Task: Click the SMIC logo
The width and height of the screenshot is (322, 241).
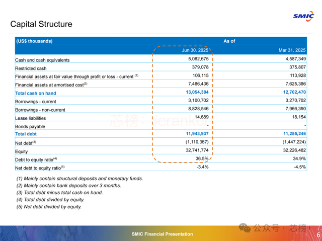Action: coord(303,16)
